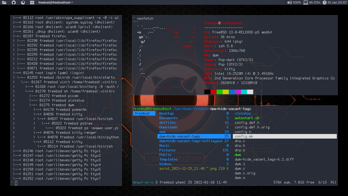Screen dimensions: 348x196
Task: Click ranger's path /usr/home/freebsd
Action: click(192, 109)
